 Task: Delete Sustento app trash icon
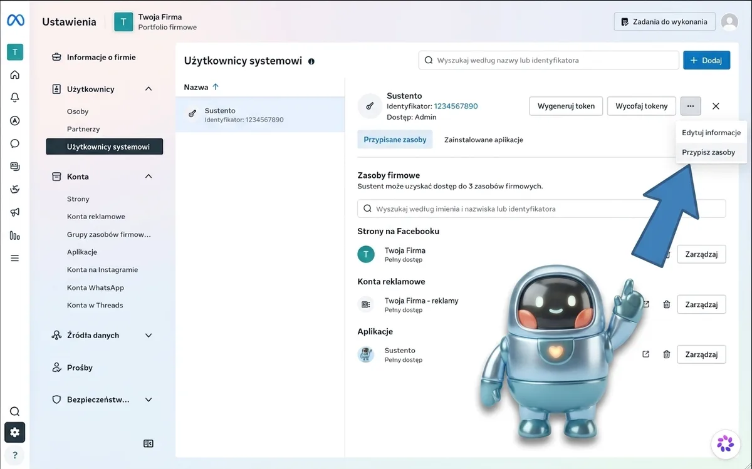point(667,354)
